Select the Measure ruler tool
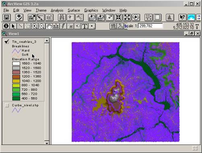Screen dimensions: 202x153 pyautogui.click(x=56, y=26)
